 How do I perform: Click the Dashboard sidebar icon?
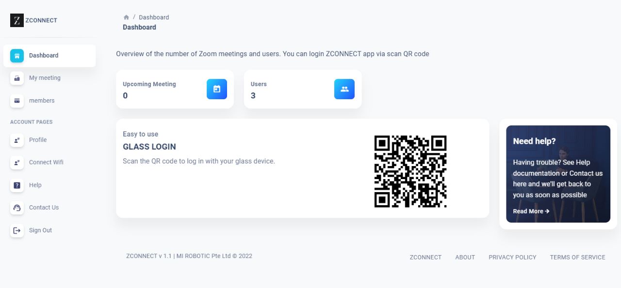click(17, 56)
